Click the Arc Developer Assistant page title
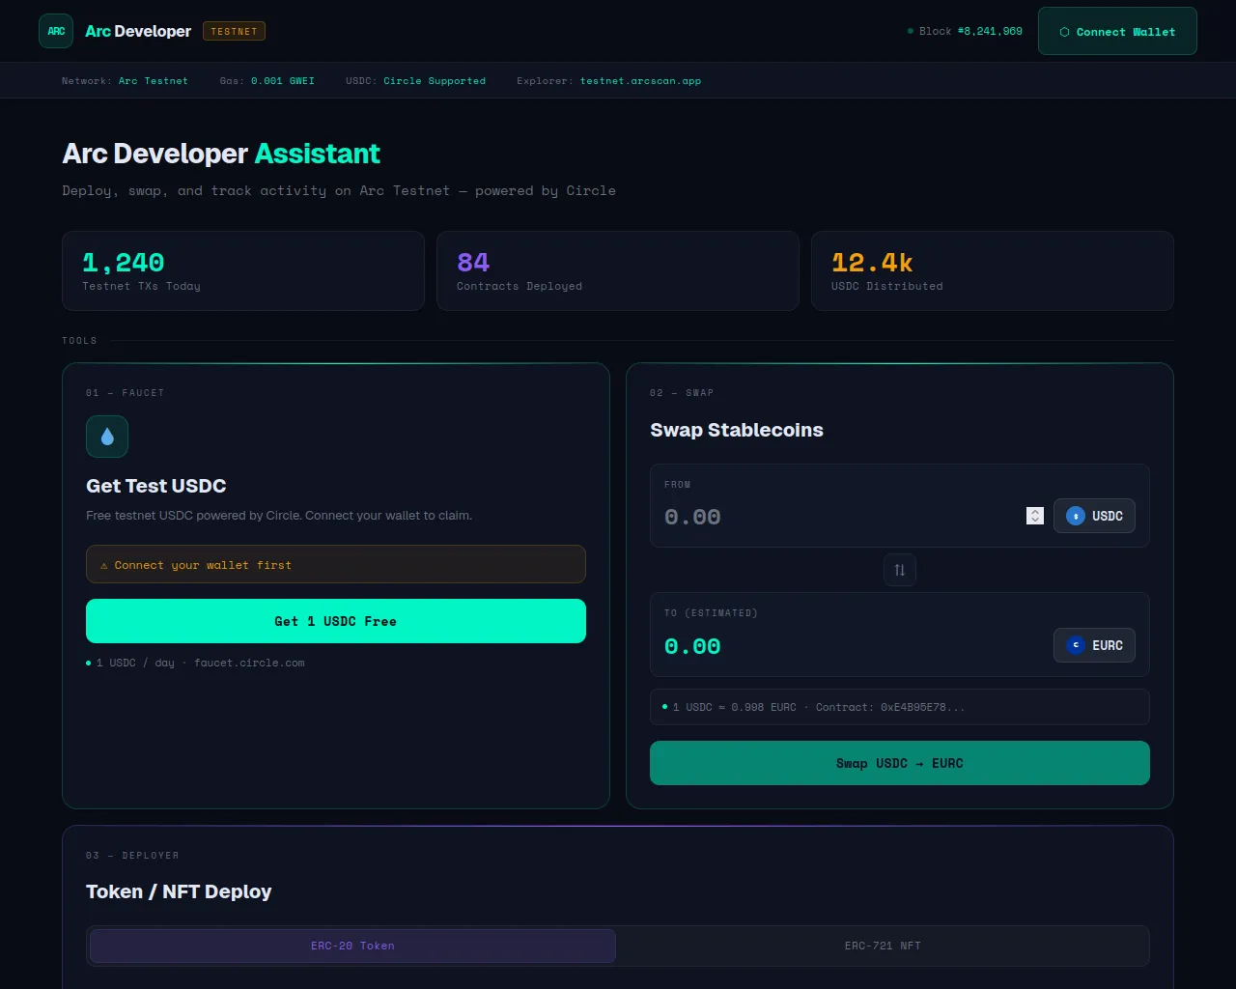 click(221, 154)
